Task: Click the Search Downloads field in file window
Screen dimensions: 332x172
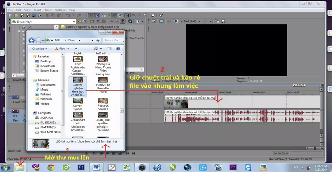Action: (113, 40)
